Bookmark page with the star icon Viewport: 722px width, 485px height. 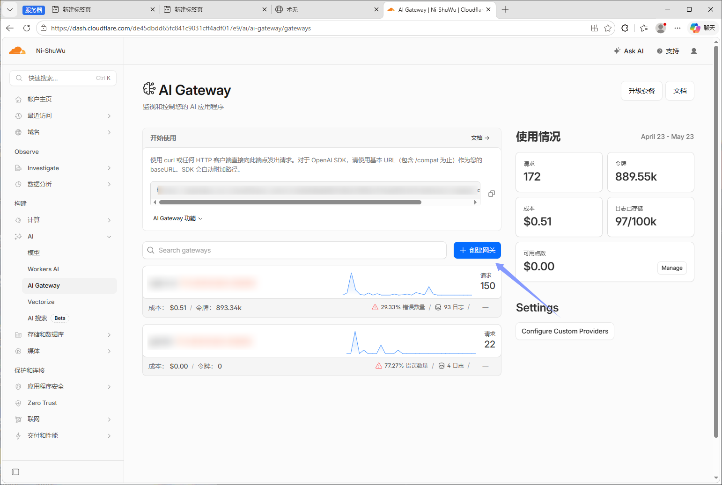608,28
